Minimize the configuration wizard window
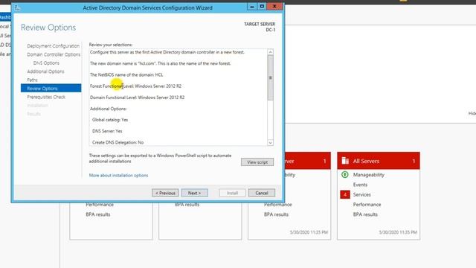Screen dimensions: 476x268 (251, 7)
